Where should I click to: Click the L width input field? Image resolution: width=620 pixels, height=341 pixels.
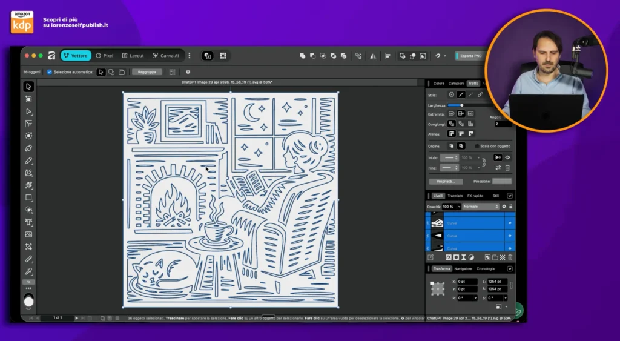tap(498, 282)
